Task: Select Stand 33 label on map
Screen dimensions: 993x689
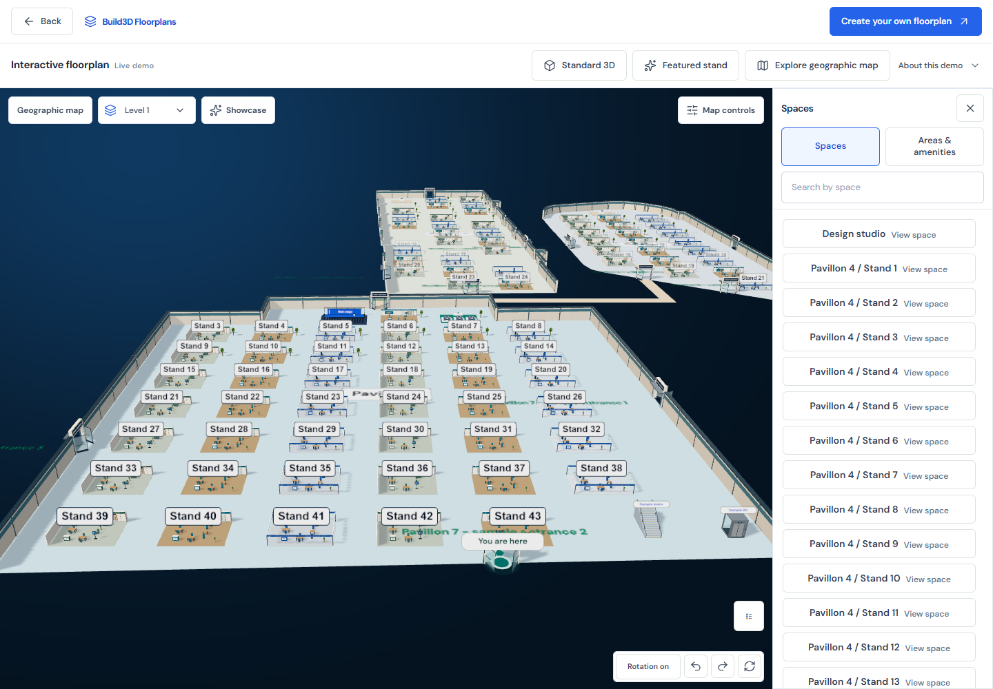Action: 116,469
